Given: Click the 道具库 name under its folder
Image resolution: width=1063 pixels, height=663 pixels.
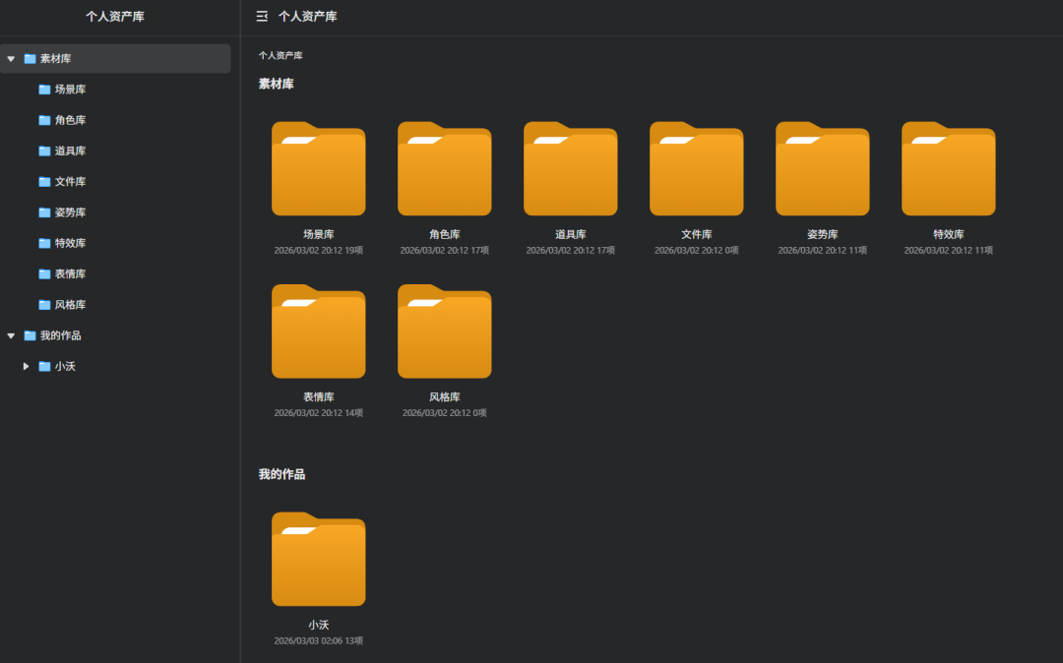Looking at the screenshot, I should [571, 234].
